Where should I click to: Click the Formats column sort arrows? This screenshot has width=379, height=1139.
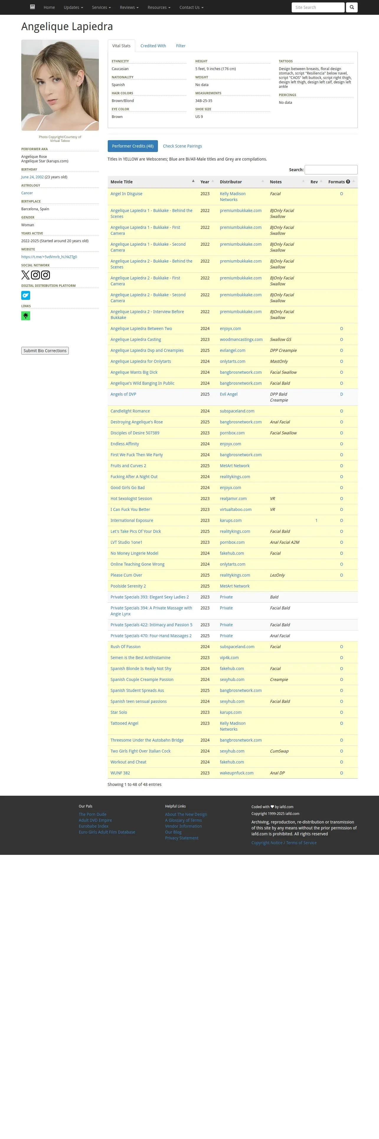click(353, 181)
